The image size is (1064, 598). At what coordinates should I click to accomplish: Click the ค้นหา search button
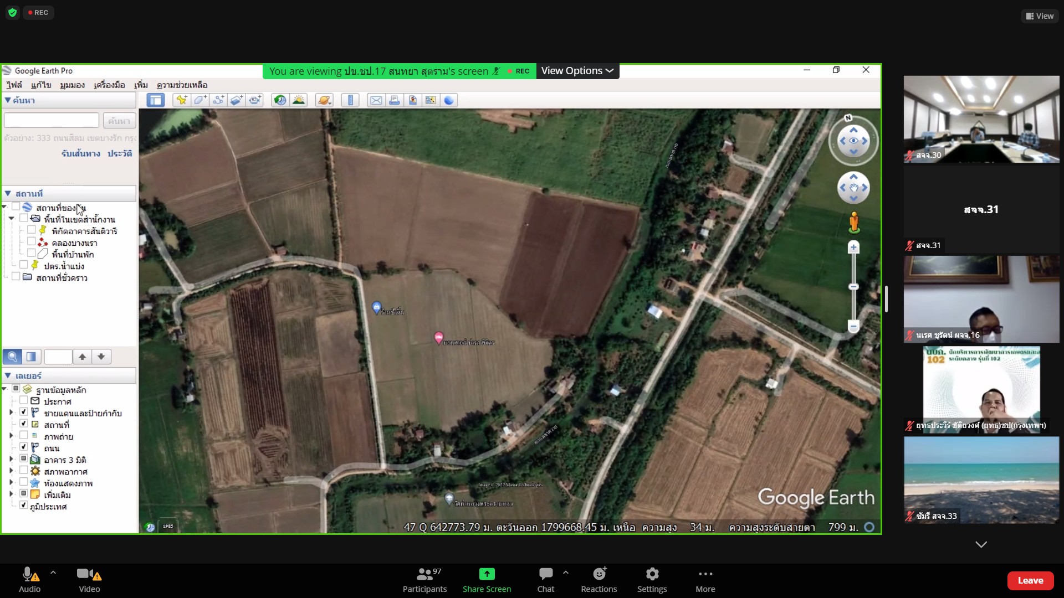tap(119, 121)
